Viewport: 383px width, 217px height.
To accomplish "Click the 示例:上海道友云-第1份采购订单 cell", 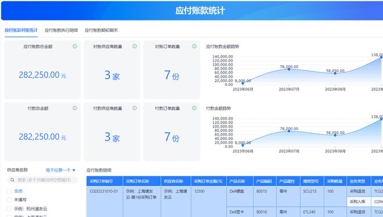I will click(x=142, y=201).
